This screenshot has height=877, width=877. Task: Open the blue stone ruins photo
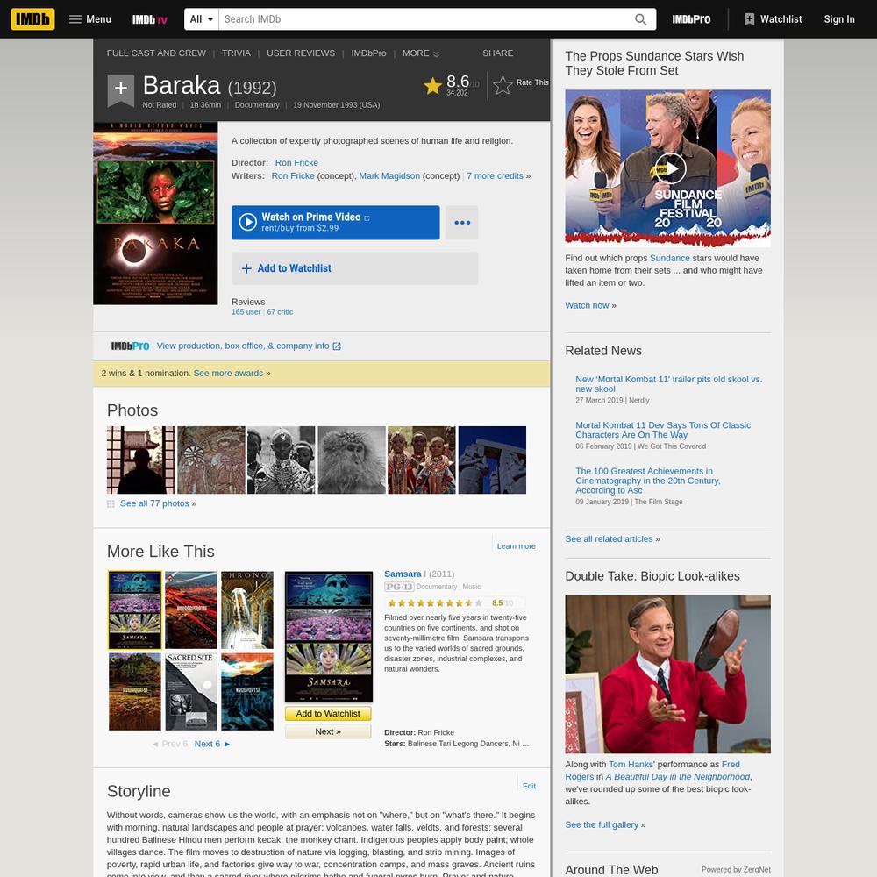pos(492,460)
